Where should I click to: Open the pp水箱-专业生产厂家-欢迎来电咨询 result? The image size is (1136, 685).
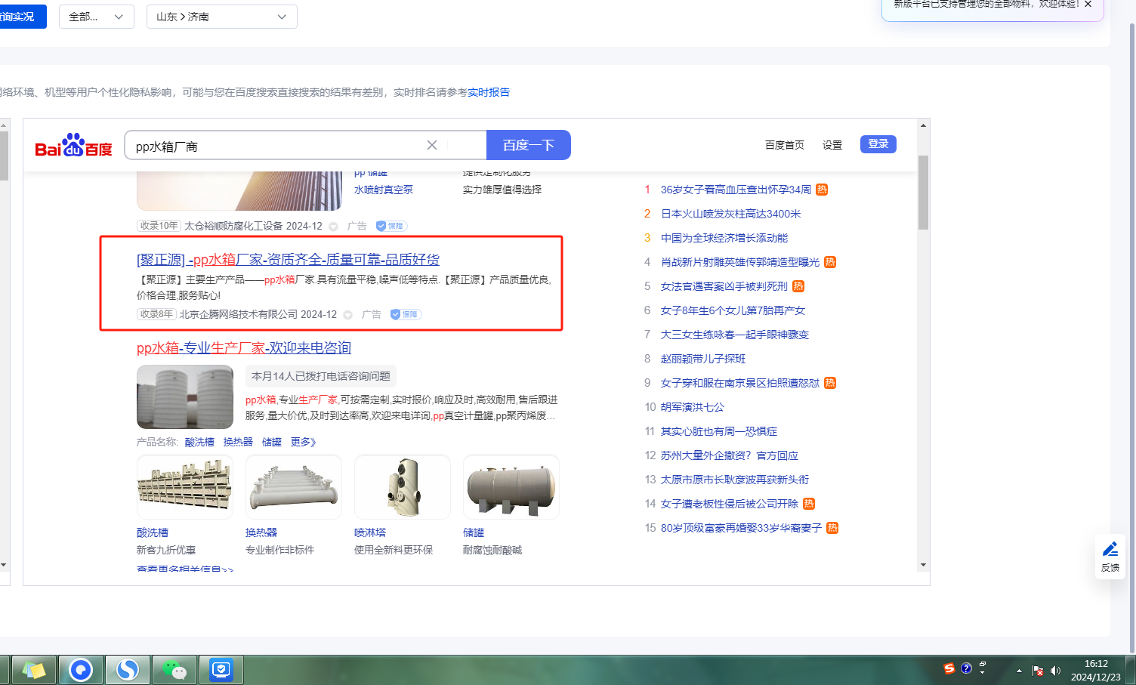pos(244,348)
